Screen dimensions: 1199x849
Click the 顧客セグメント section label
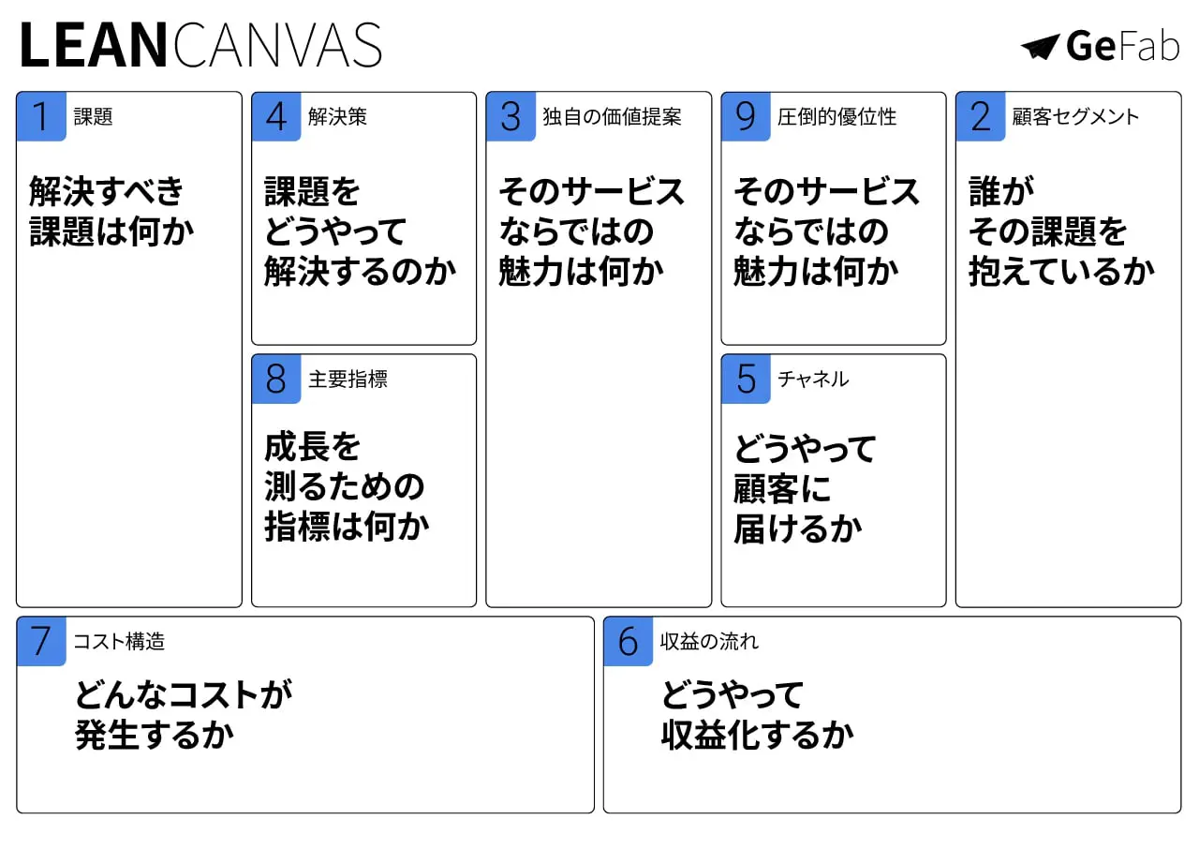[x=1075, y=117]
